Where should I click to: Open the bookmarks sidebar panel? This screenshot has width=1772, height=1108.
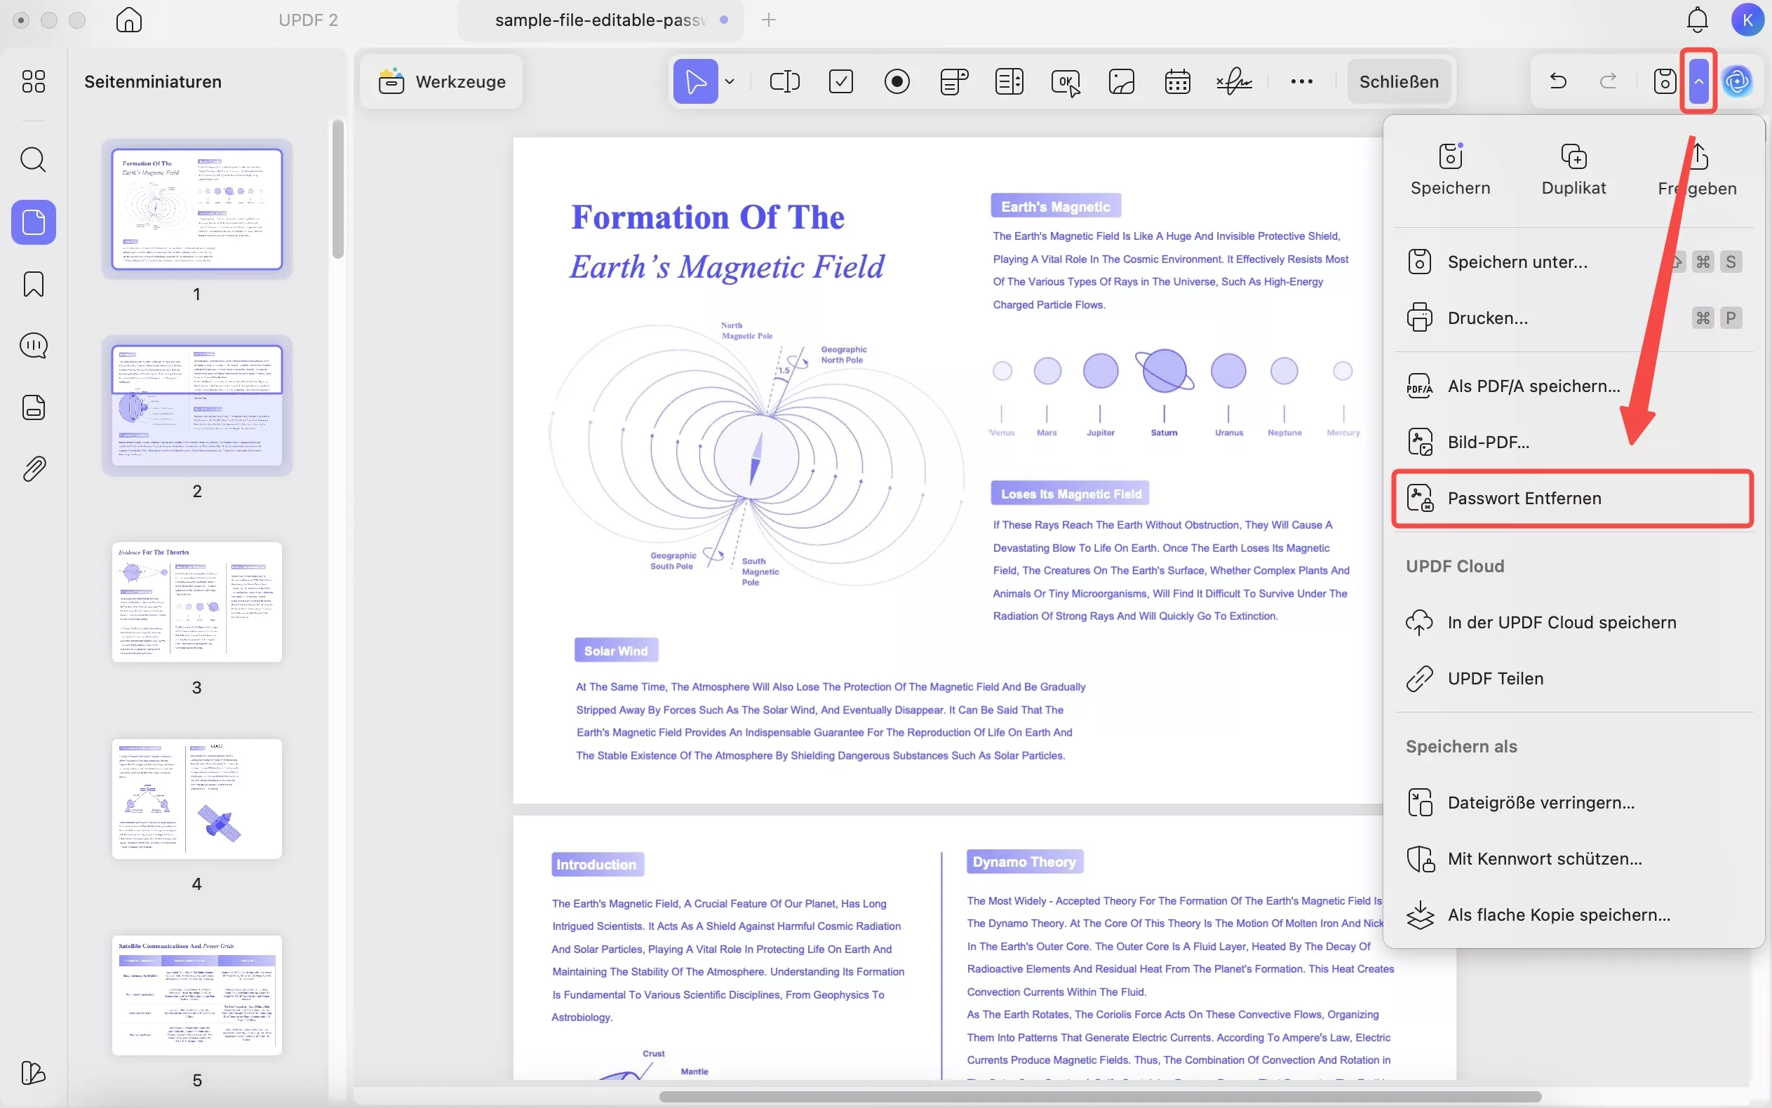34,284
